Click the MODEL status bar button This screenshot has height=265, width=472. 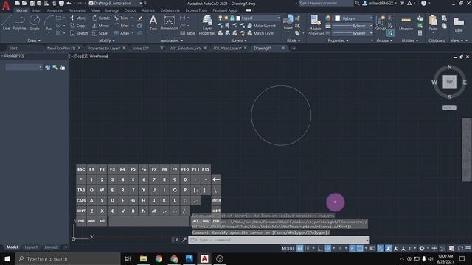288,248
